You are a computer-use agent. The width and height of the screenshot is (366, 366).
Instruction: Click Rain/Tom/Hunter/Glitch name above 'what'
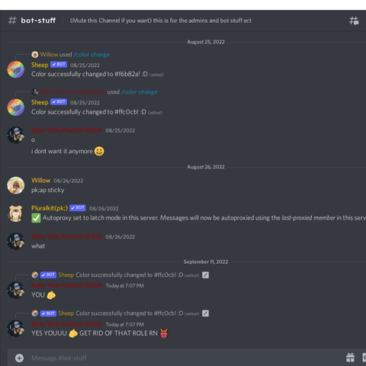click(x=66, y=236)
